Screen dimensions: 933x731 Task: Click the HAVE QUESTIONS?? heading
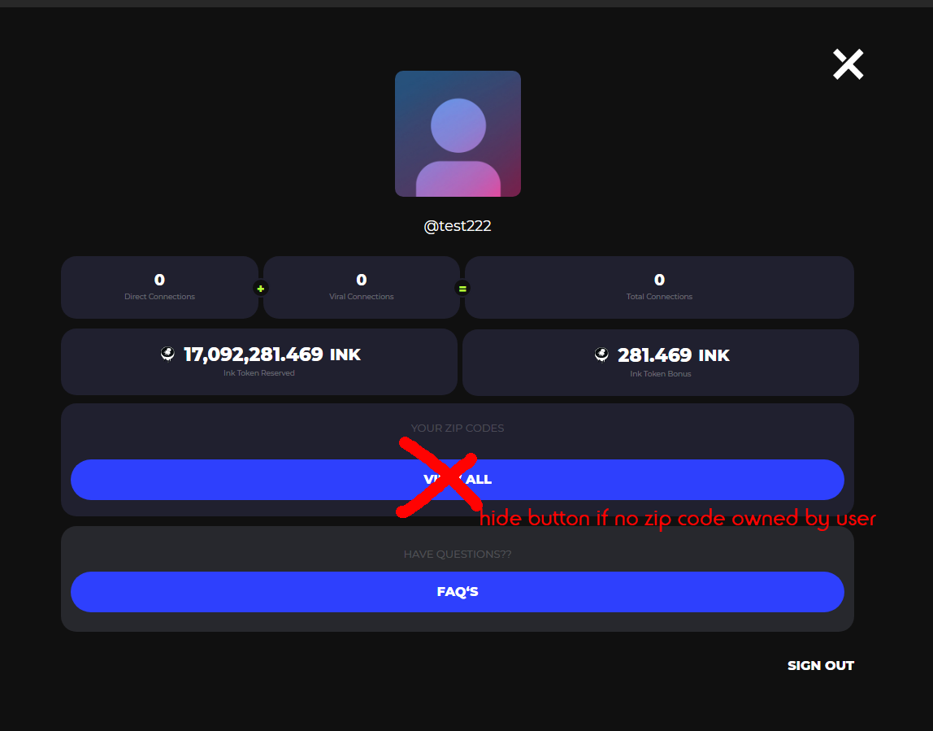pyautogui.click(x=458, y=554)
